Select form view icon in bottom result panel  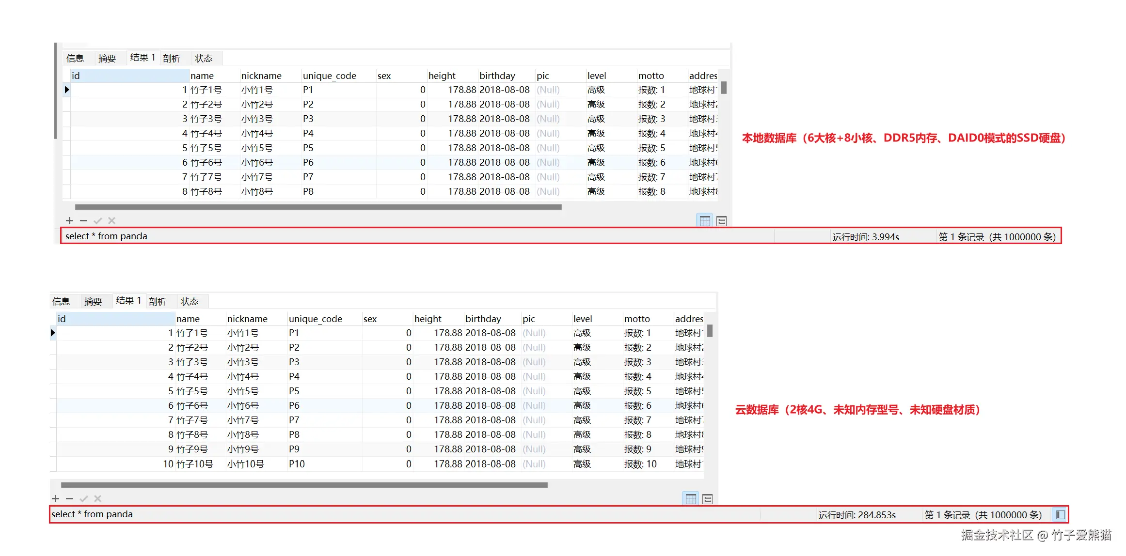[x=707, y=499]
